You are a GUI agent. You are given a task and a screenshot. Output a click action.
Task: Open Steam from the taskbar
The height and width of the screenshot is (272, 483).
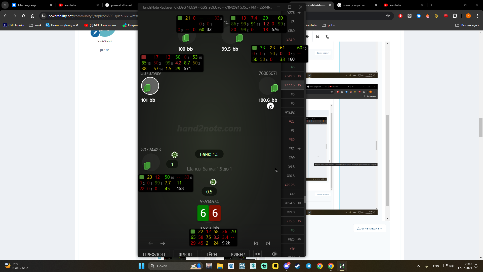tap(298, 266)
